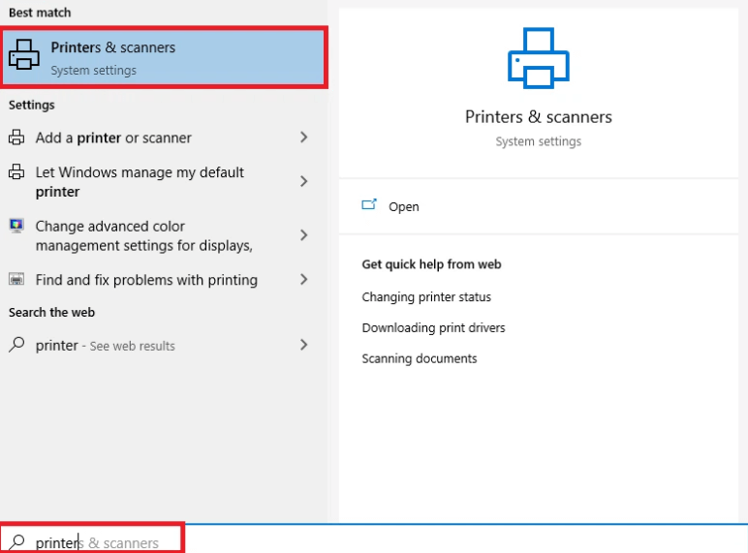Expand the printer web results chevron
Image resolution: width=748 pixels, height=553 pixels.
pos(304,345)
